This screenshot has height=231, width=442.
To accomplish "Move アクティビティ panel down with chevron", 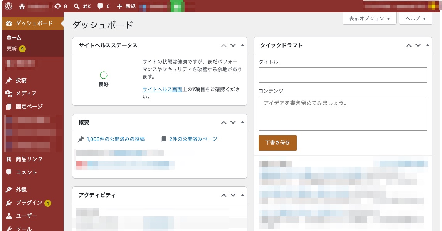I will pyautogui.click(x=233, y=195).
